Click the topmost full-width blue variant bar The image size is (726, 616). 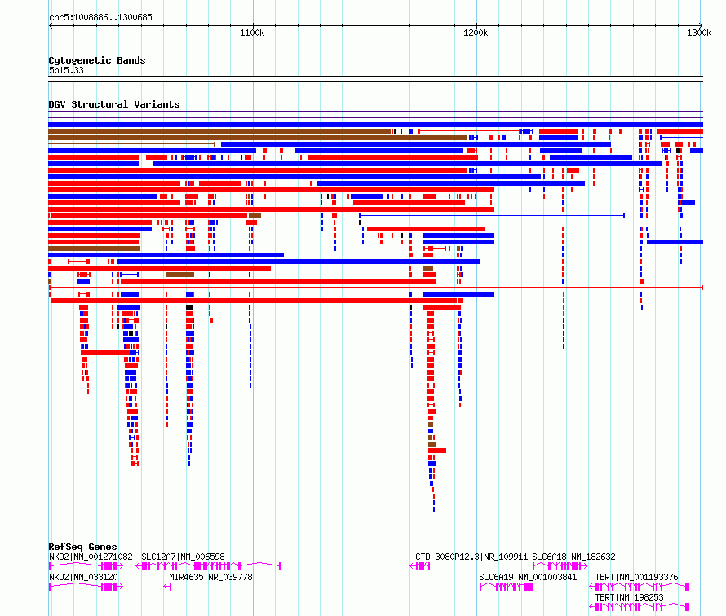tap(375, 125)
